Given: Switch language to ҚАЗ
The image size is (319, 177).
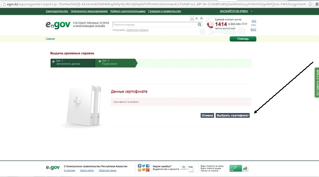Looking at the screenshot, I should pos(254,21).
